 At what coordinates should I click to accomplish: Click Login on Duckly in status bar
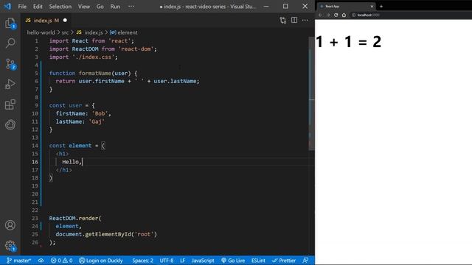(x=101, y=261)
